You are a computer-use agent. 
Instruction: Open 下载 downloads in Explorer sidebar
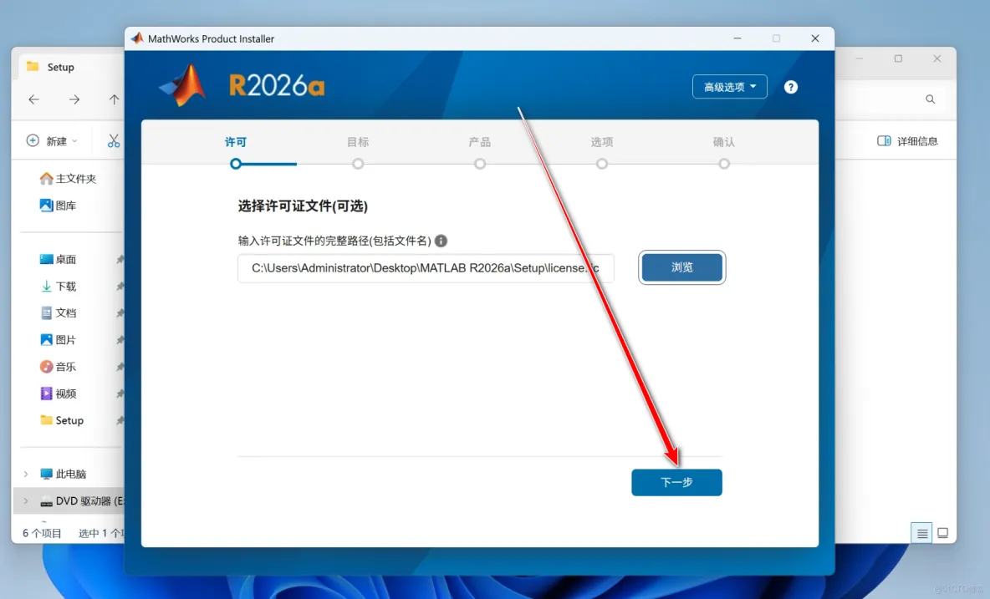point(58,287)
